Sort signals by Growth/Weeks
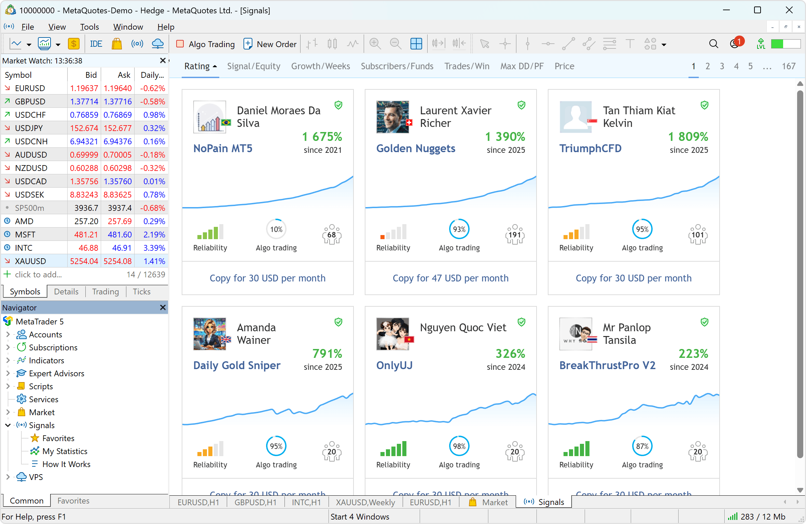Viewport: 806px width, 524px height. click(320, 66)
